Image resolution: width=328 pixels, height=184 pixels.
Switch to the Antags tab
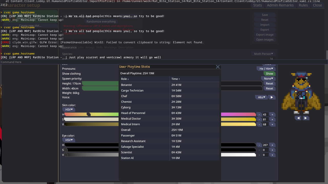[x=90, y=47]
